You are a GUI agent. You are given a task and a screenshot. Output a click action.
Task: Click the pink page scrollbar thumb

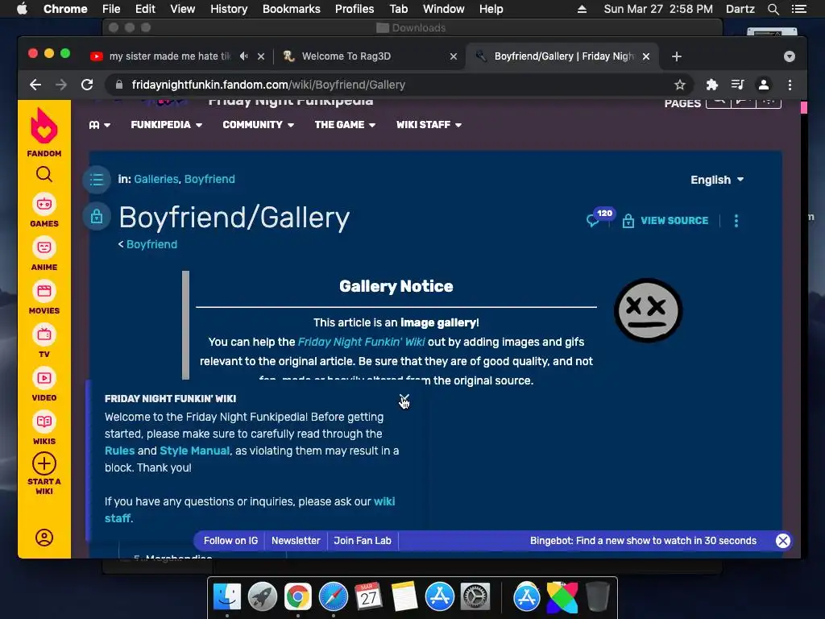[803, 107]
